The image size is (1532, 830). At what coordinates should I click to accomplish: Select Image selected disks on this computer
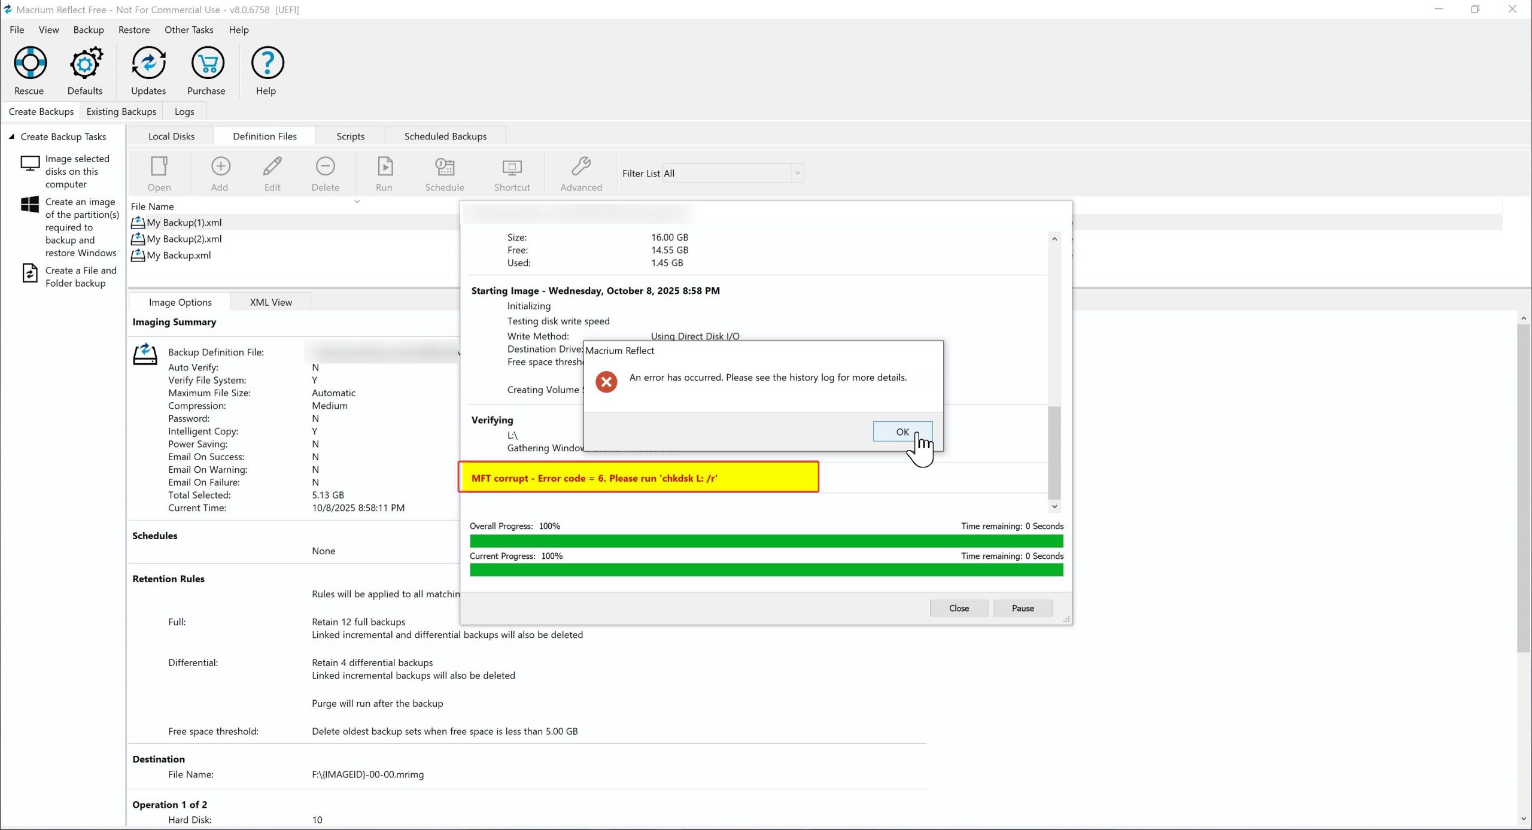[77, 171]
